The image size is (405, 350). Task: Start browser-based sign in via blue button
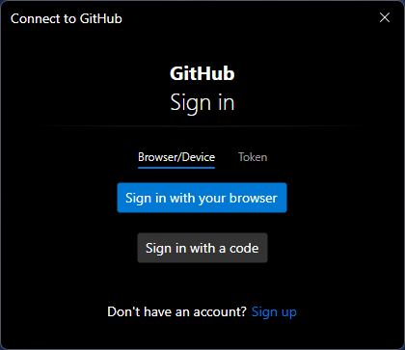pyautogui.click(x=202, y=198)
